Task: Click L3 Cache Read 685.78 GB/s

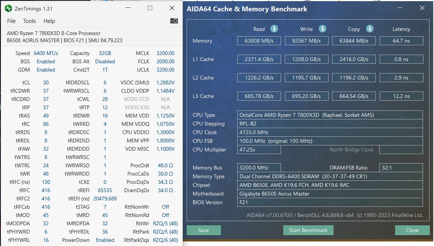Action: tap(259, 96)
